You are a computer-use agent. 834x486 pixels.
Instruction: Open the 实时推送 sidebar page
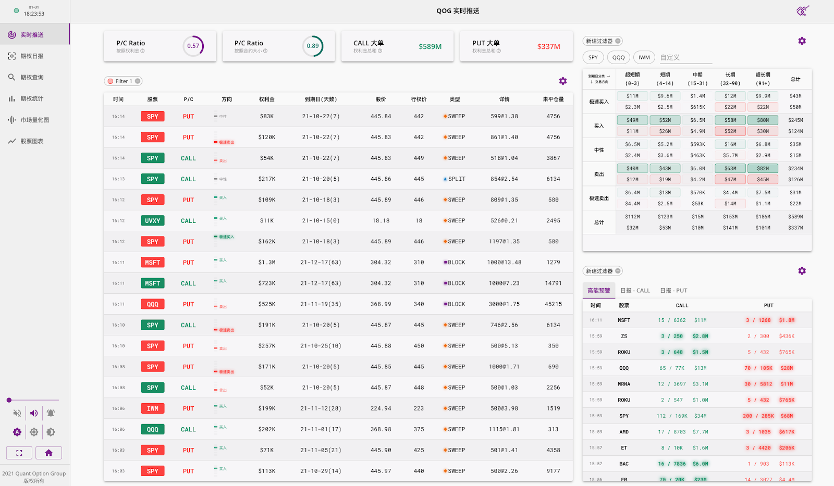[34, 35]
